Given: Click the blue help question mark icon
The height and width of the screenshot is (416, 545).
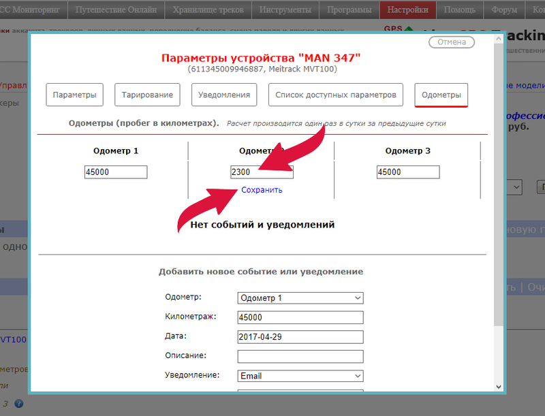Looking at the screenshot, I should point(19,403).
